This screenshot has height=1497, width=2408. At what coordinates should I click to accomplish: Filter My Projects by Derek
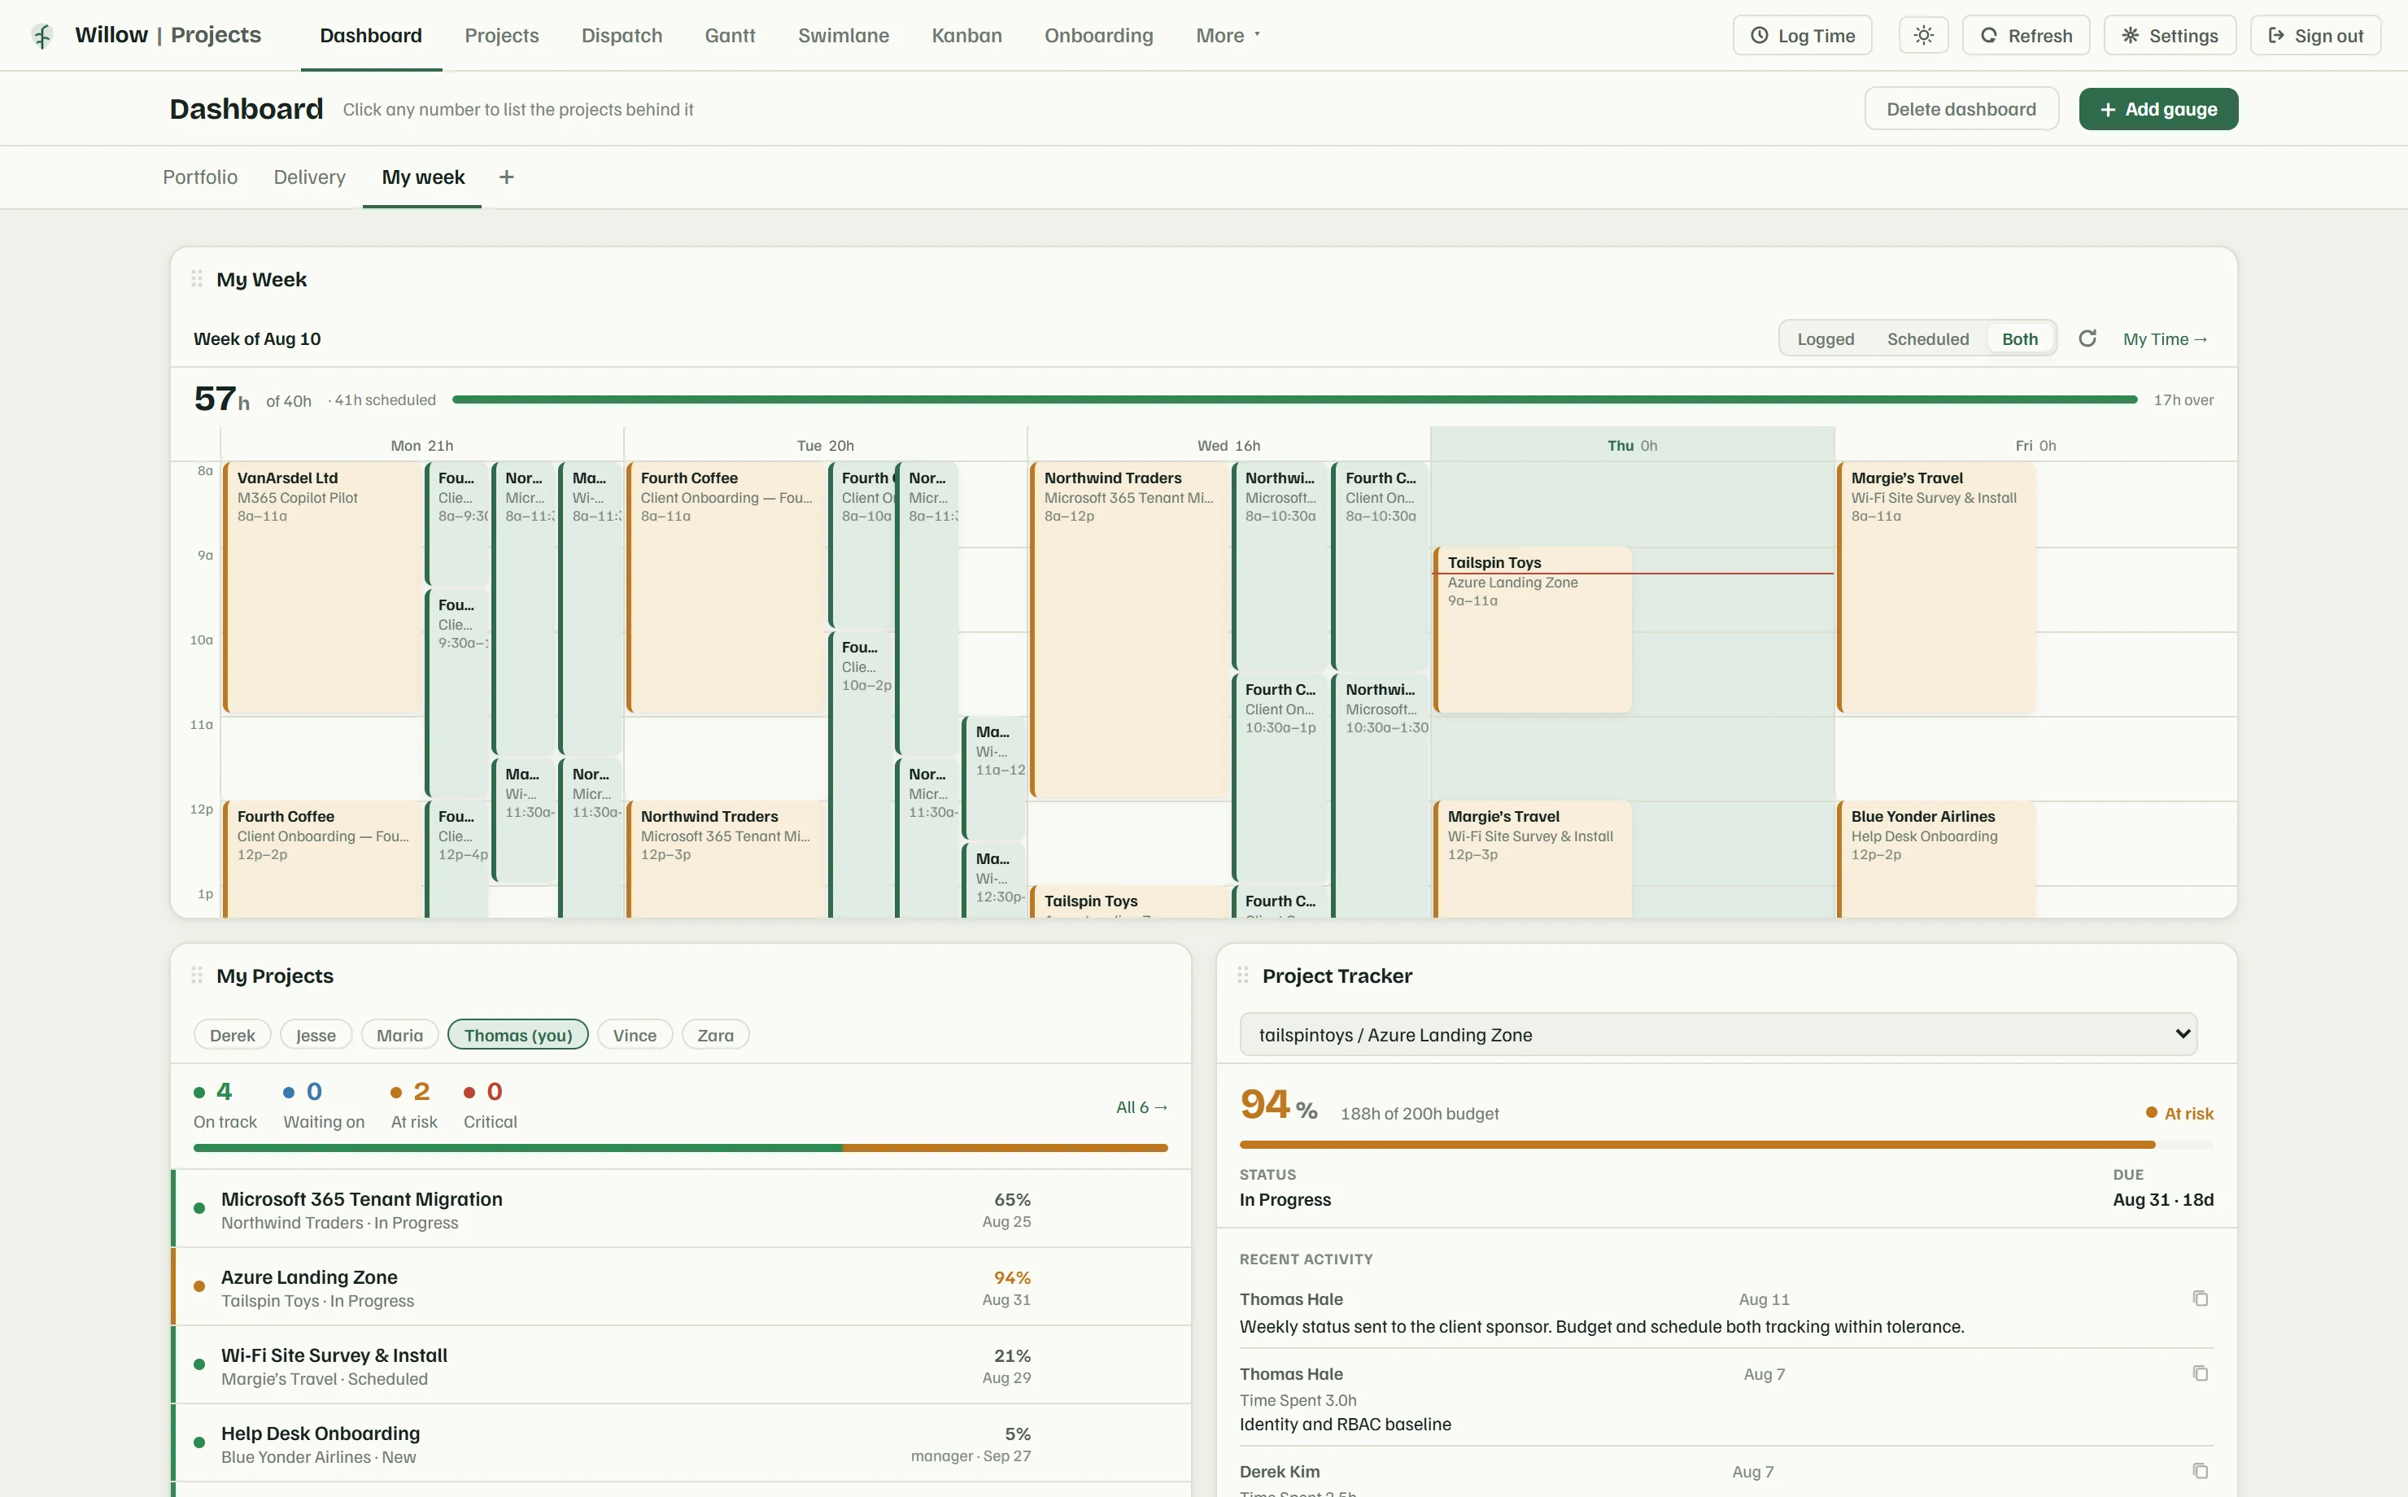pyautogui.click(x=233, y=1035)
